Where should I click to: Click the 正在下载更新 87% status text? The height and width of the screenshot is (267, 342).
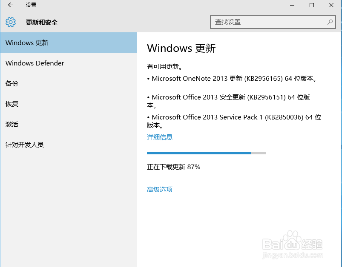click(175, 167)
